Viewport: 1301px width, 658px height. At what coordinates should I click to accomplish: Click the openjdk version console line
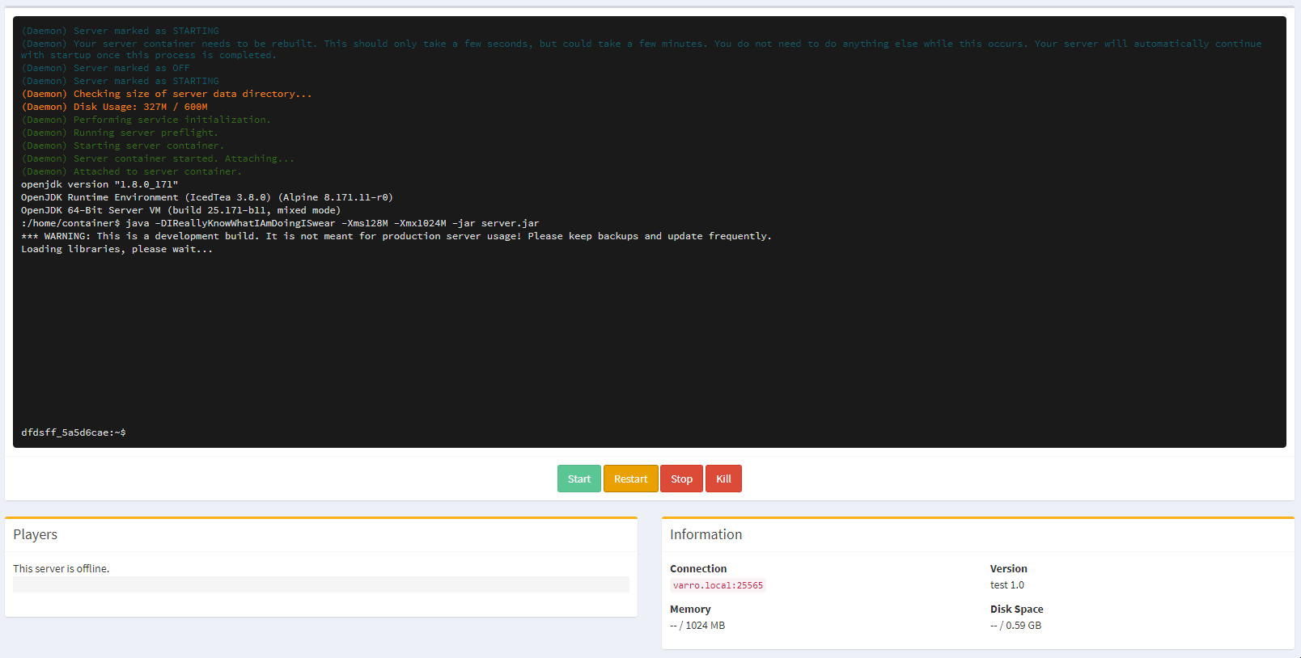(100, 184)
